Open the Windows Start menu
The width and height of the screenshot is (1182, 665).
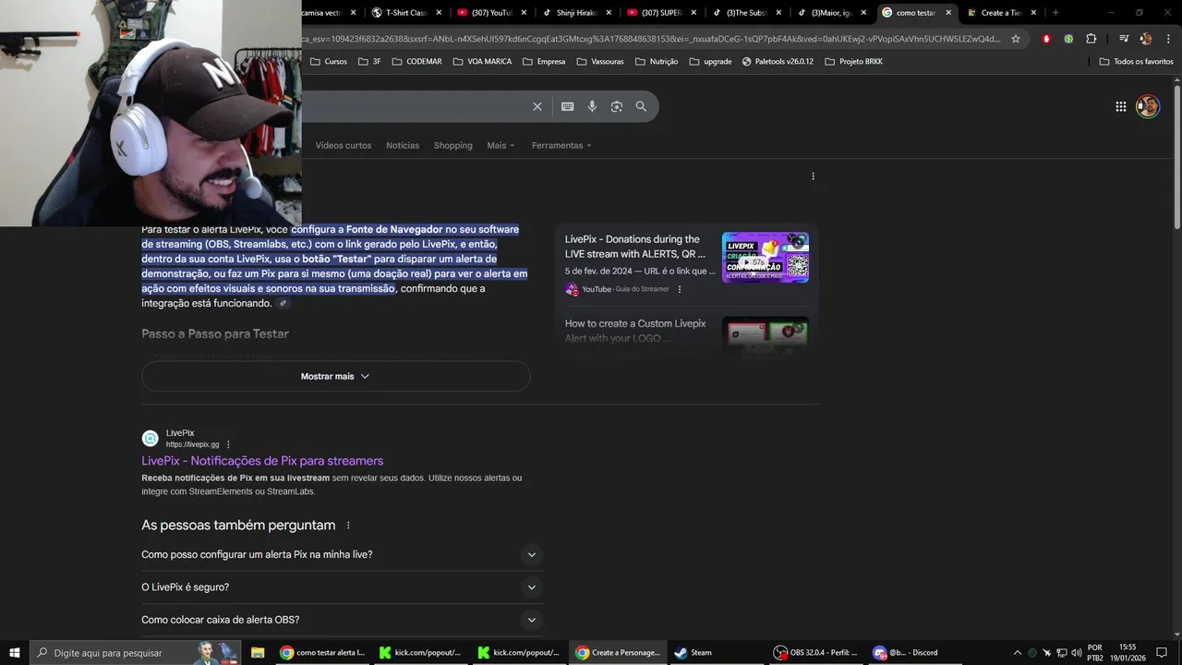14,652
